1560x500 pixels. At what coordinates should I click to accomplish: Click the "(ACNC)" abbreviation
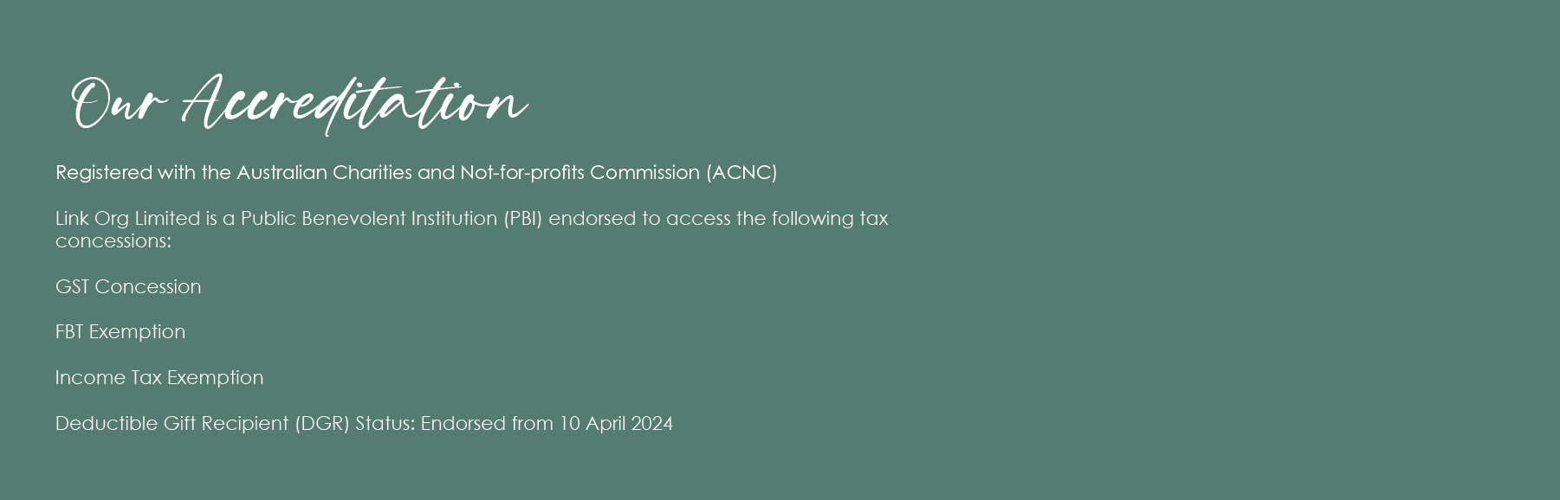click(x=741, y=173)
